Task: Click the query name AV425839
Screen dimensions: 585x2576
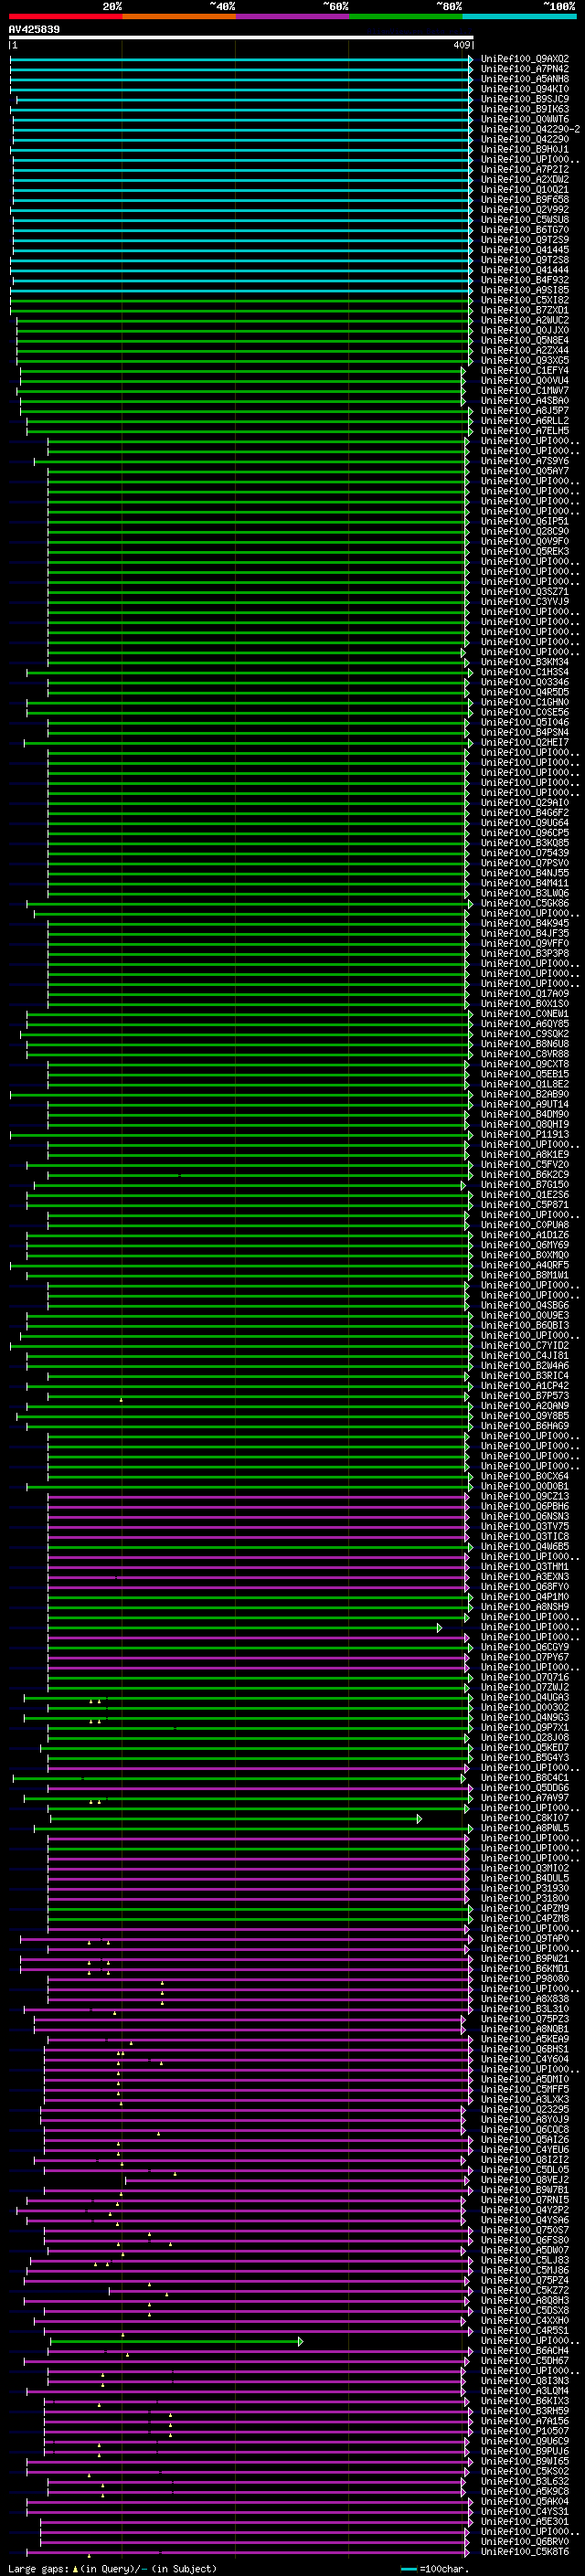Action: click(x=34, y=30)
